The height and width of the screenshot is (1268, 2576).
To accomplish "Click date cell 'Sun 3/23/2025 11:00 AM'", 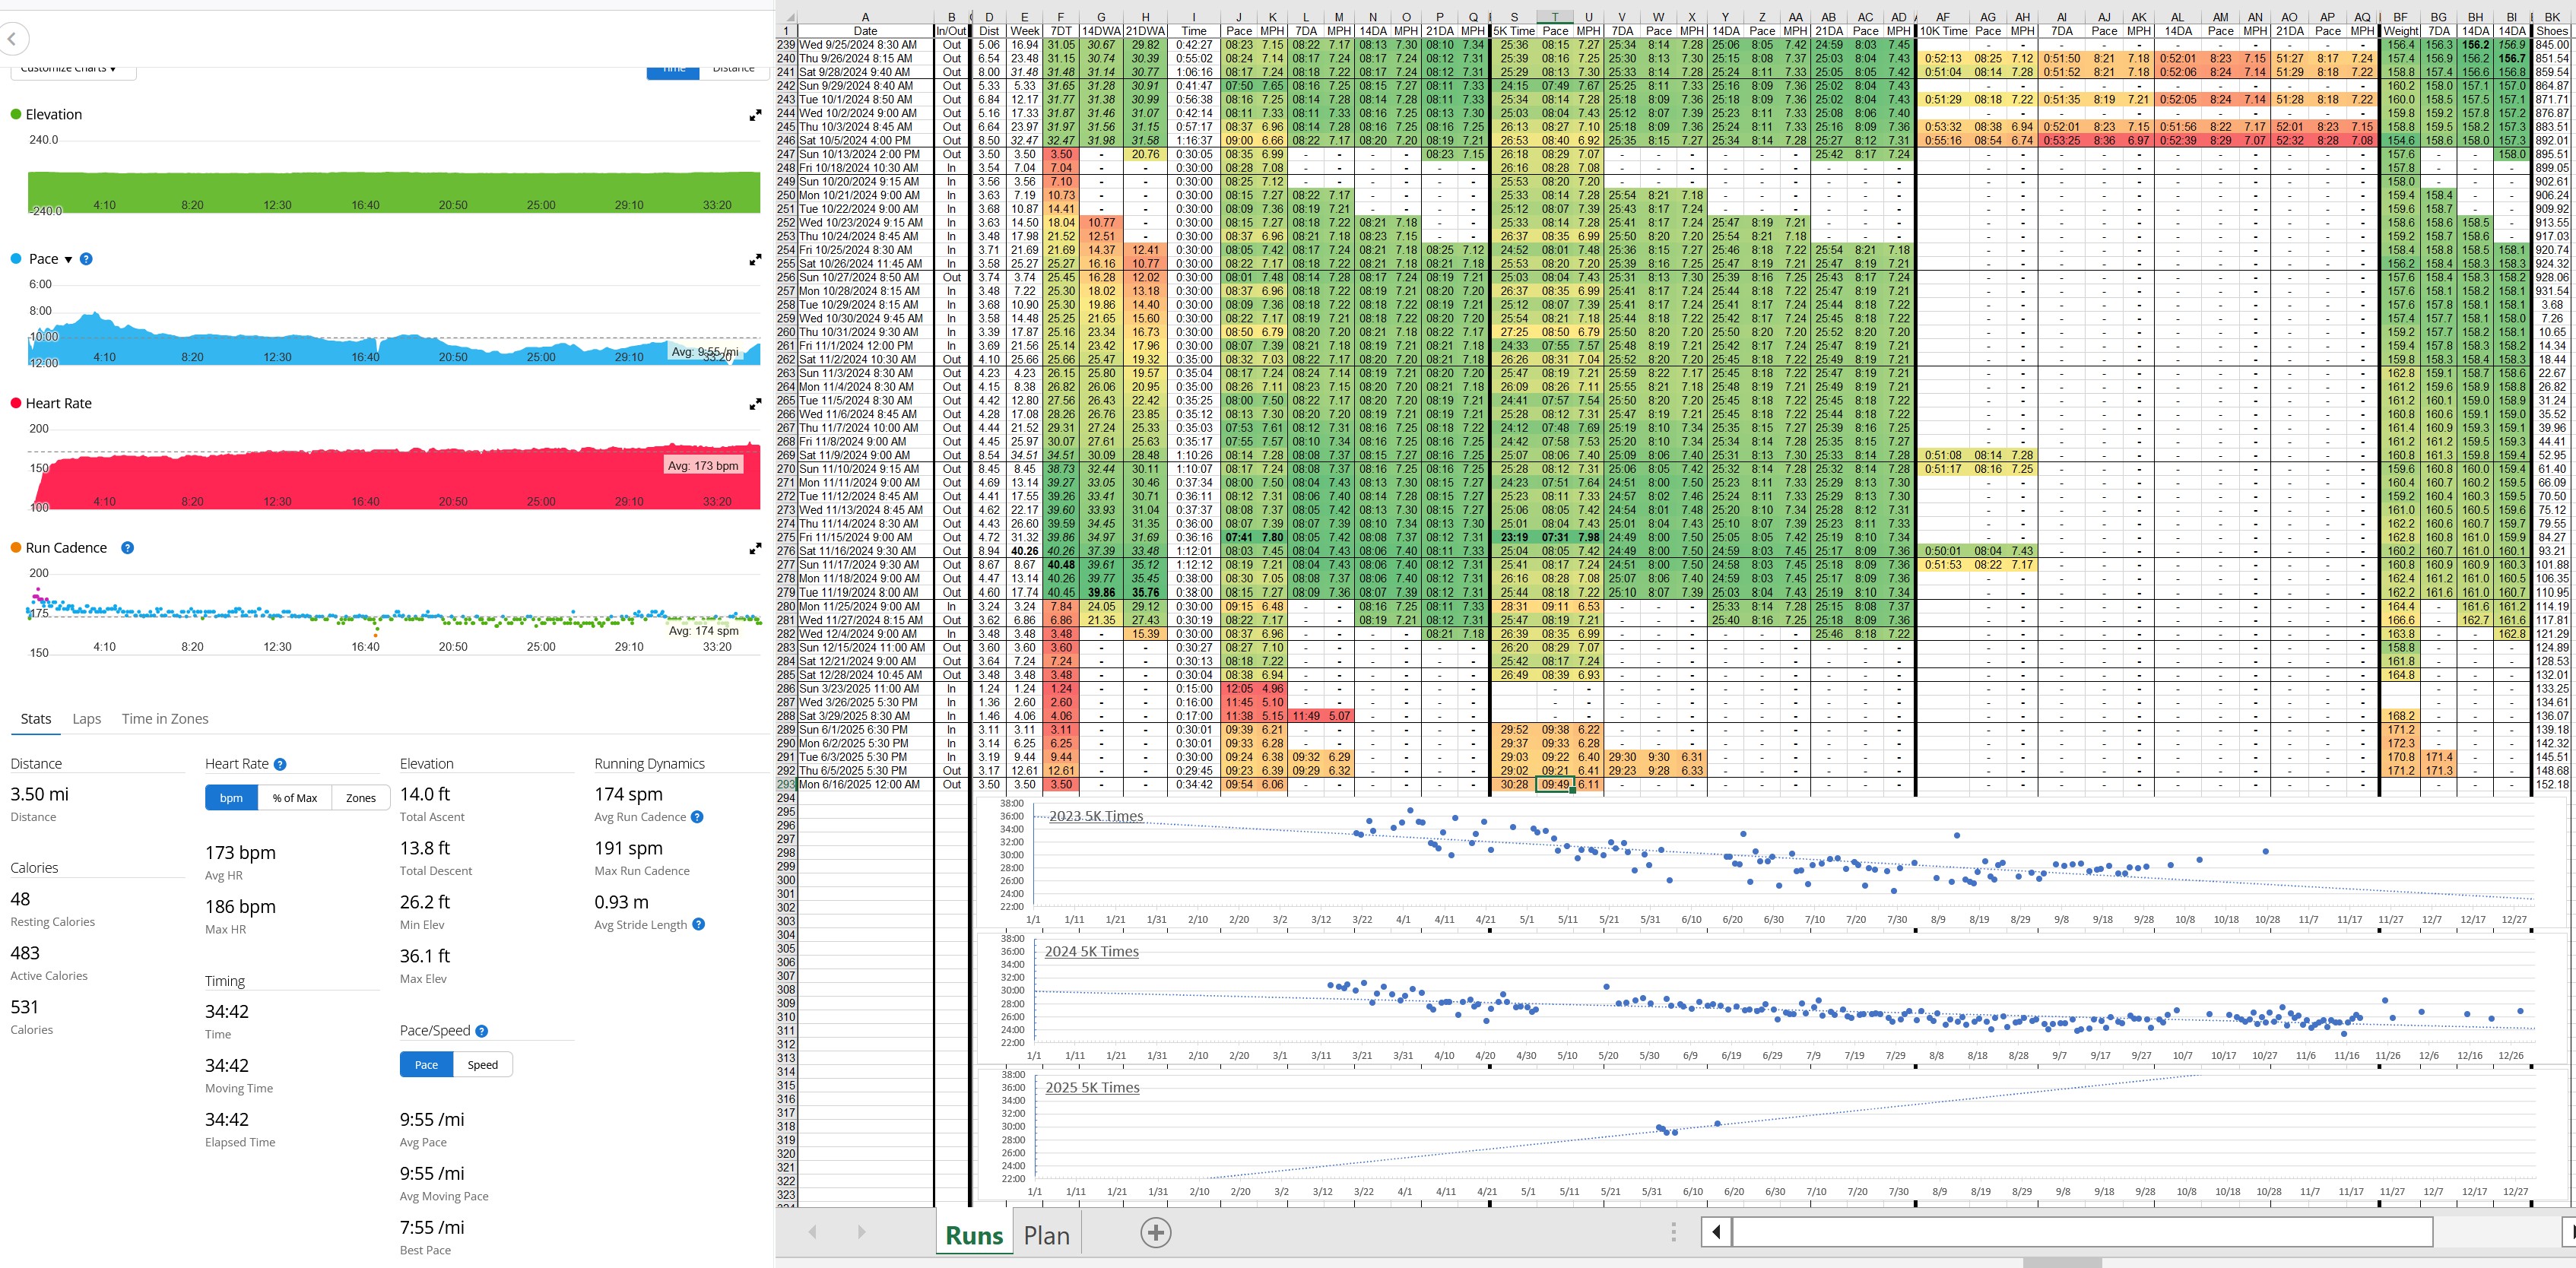I will click(865, 689).
